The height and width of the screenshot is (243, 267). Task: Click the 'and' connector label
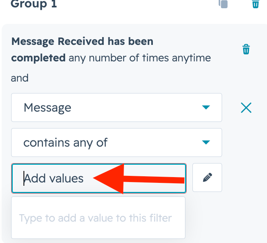[20, 78]
